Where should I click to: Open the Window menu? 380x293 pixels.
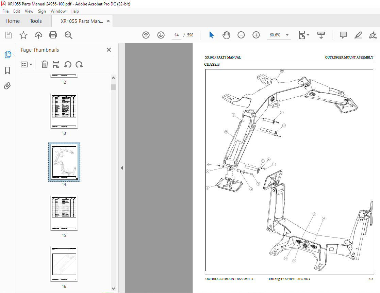pos(58,11)
